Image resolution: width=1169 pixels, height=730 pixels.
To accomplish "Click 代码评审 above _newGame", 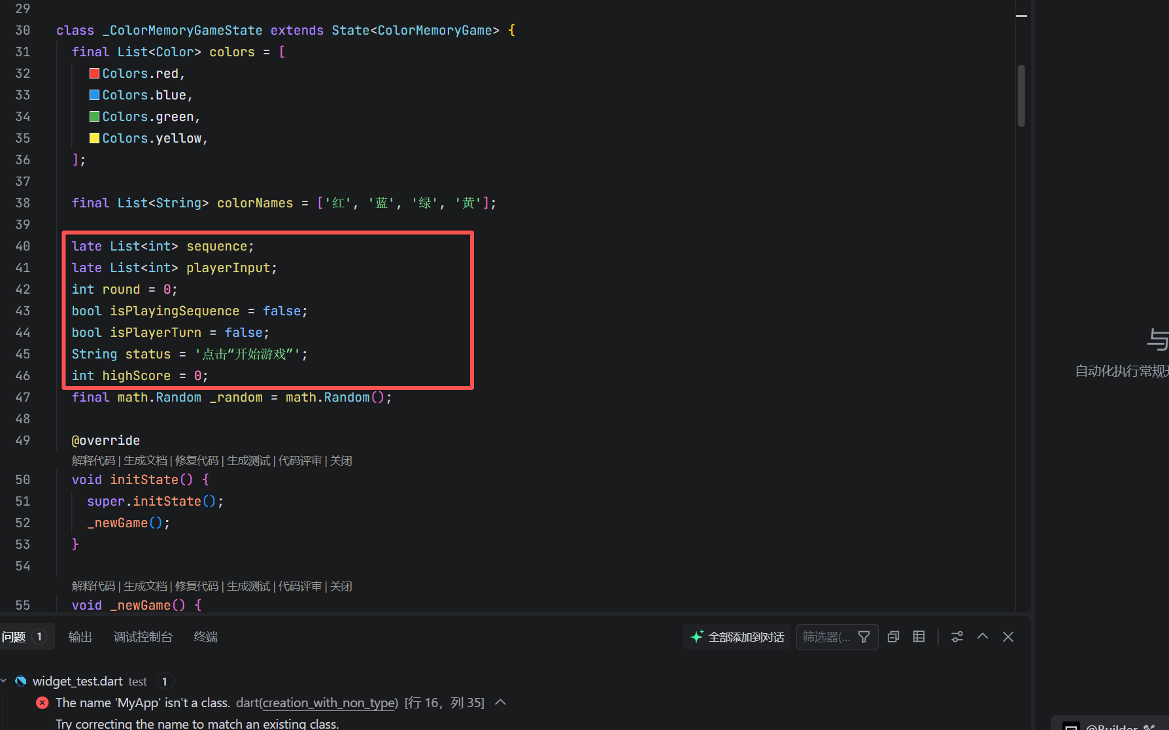I will 300,586.
